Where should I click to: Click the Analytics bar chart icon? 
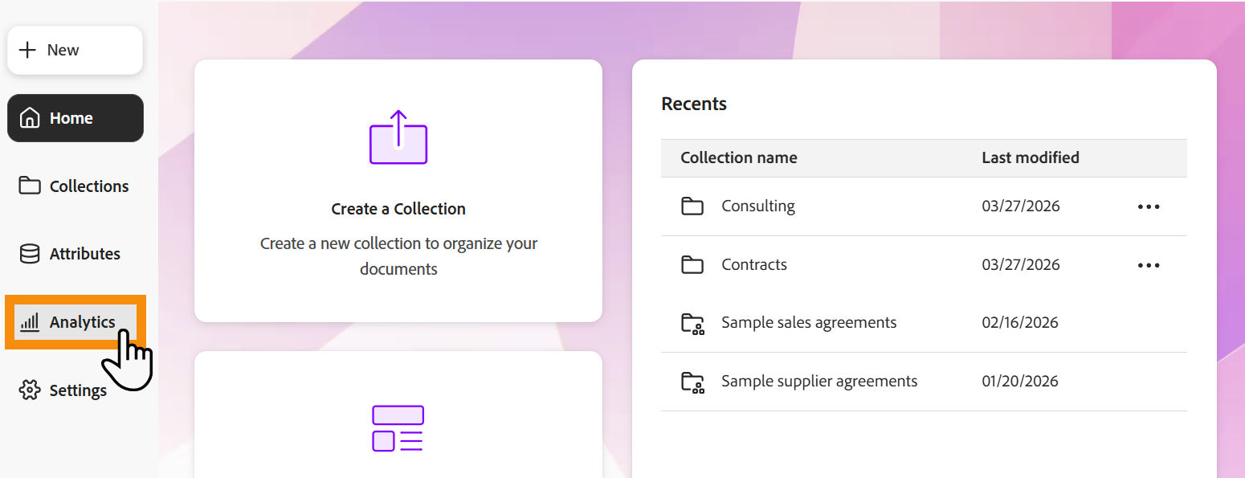30,322
